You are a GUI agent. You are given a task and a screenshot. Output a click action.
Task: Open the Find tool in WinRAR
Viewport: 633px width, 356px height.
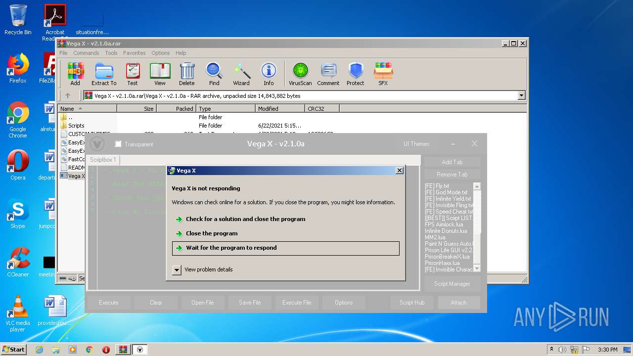(x=214, y=74)
